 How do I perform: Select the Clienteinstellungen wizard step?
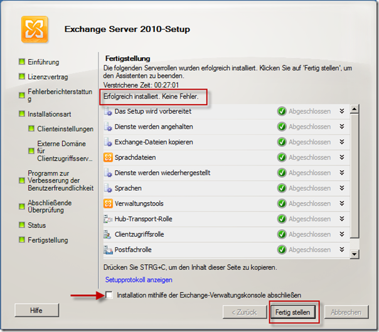pyautogui.click(x=65, y=129)
